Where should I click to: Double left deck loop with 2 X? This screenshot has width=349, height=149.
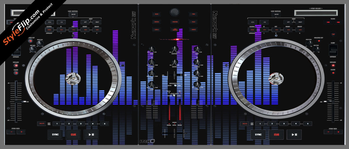click(61, 22)
